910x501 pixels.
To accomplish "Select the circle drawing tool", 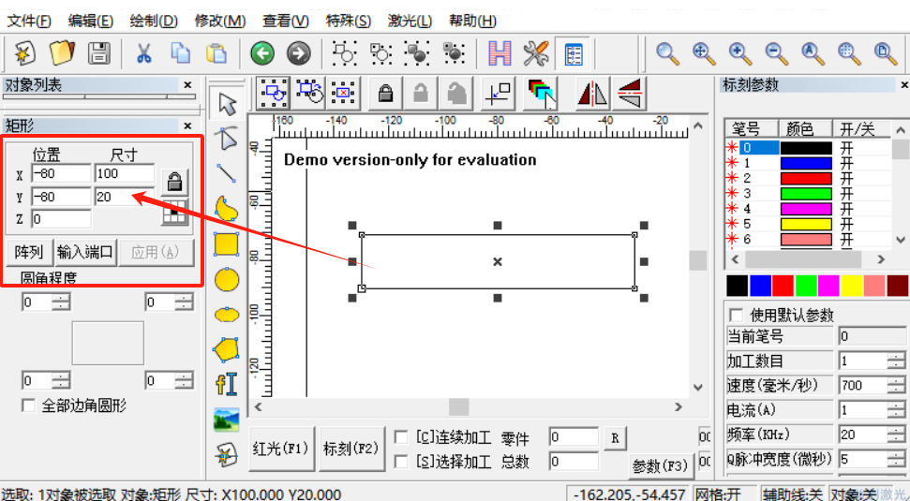I will (227, 279).
